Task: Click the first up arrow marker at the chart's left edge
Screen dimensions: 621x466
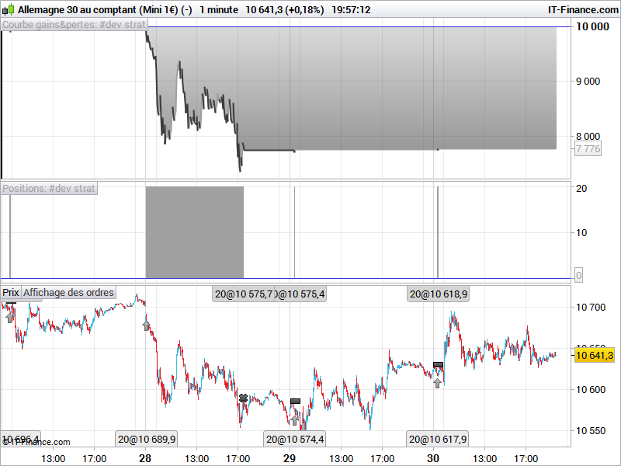Action: coord(9,318)
